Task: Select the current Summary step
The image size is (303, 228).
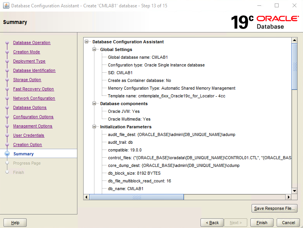Action: coord(24,154)
